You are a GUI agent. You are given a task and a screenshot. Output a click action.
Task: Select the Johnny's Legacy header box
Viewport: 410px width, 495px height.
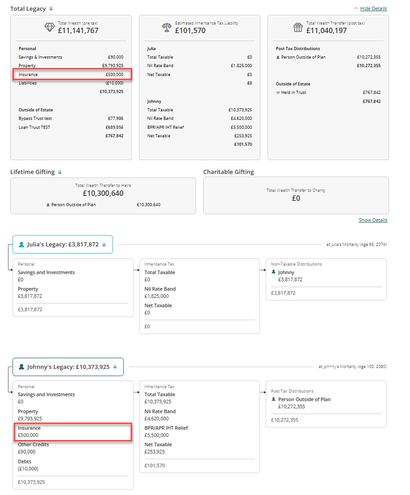[x=68, y=367]
